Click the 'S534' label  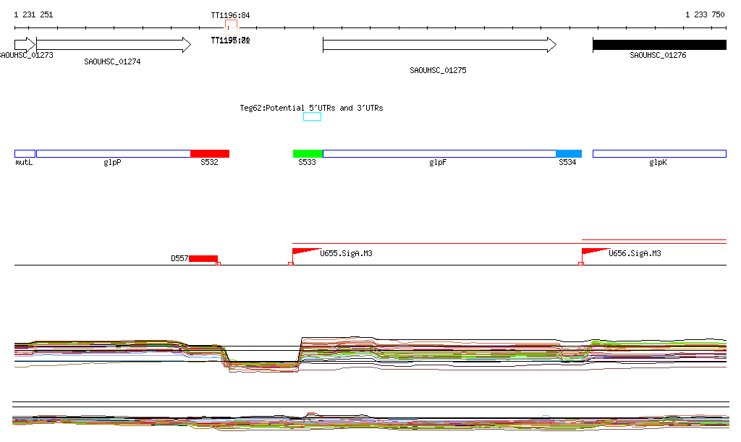pos(567,163)
